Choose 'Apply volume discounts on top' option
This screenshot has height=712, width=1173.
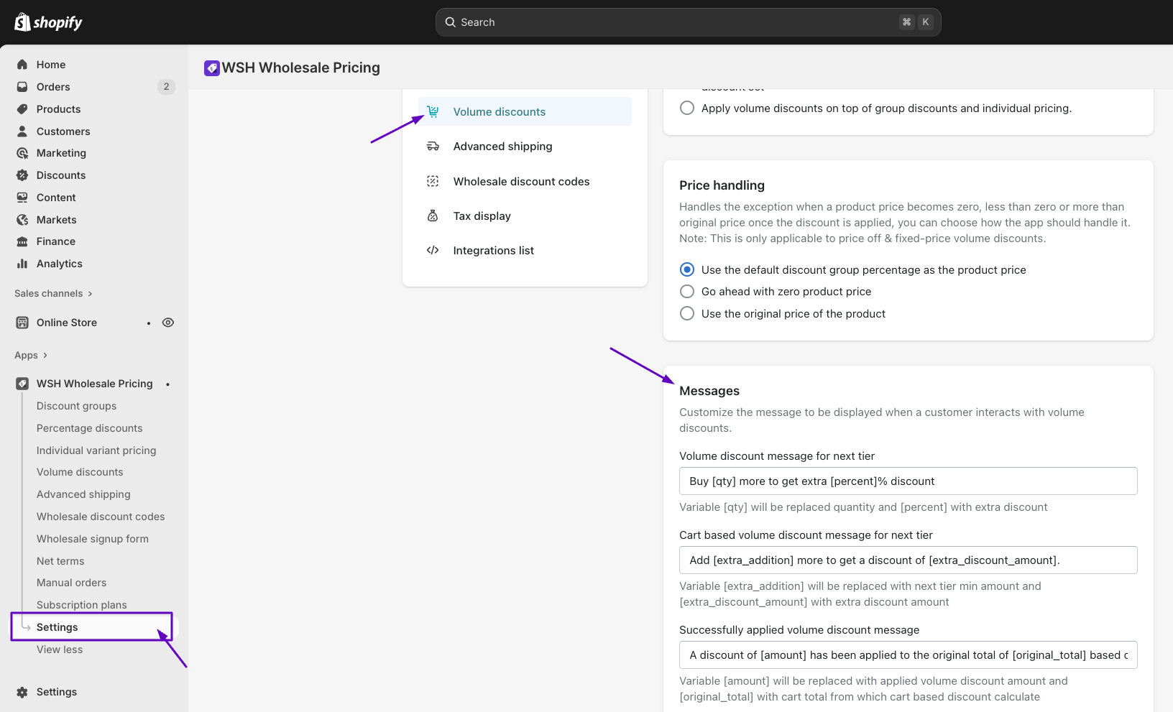click(x=687, y=108)
